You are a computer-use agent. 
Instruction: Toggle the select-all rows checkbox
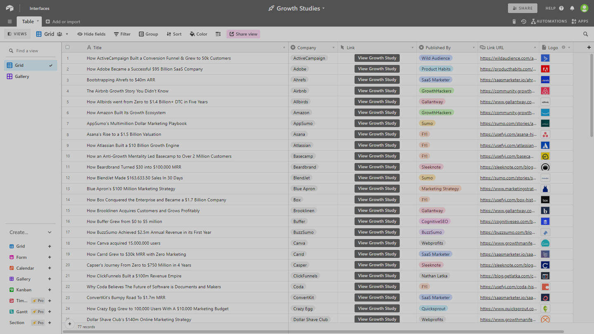[x=68, y=47]
